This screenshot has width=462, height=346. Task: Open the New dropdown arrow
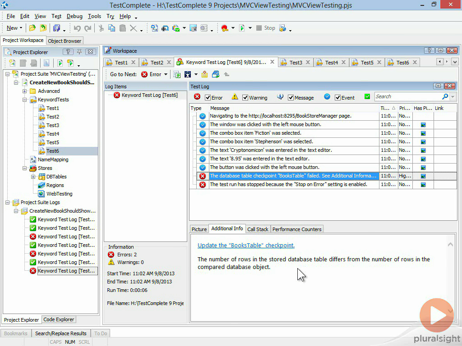pyautogui.click(x=21, y=28)
